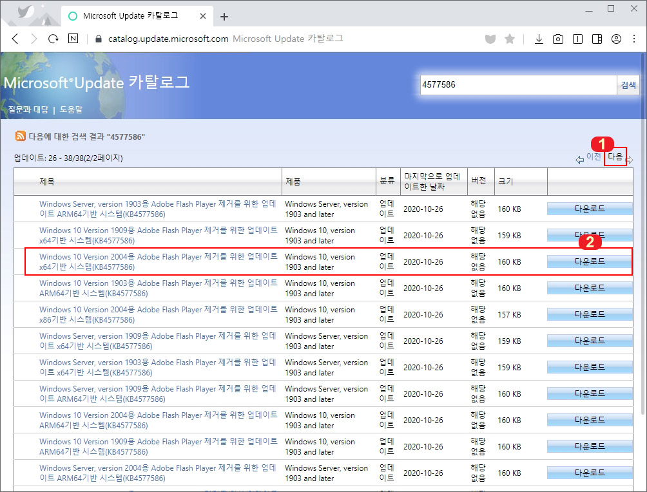This screenshot has width=647, height=492.
Task: Open the 도움말 help link
Action: pyautogui.click(x=71, y=109)
